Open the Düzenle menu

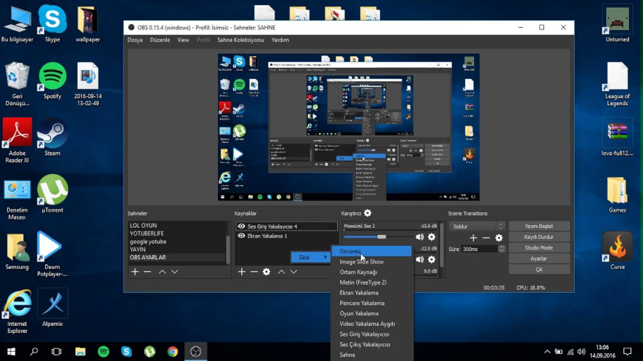pos(160,40)
